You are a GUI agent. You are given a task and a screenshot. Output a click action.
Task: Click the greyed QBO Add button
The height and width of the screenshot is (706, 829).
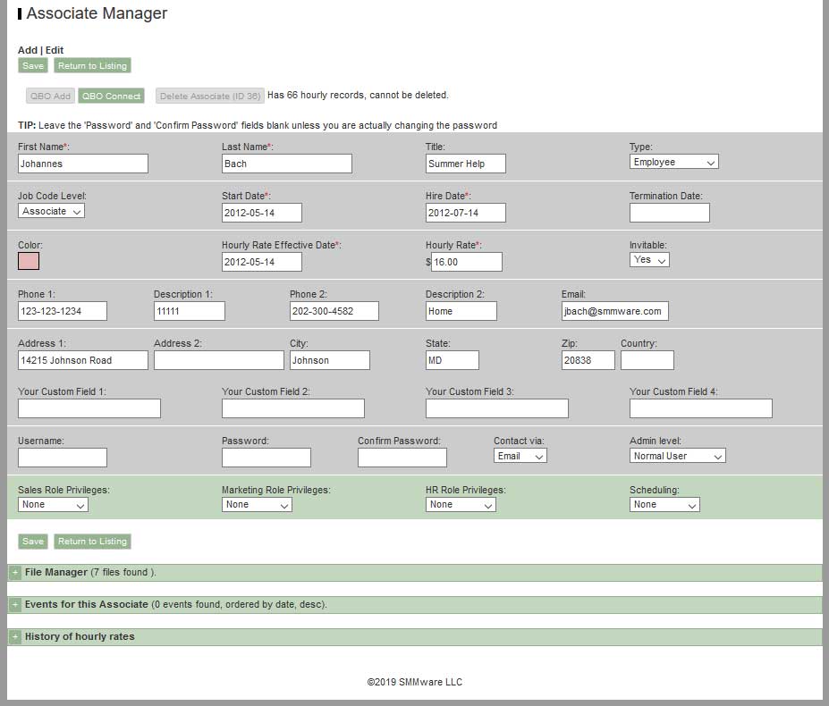(50, 96)
